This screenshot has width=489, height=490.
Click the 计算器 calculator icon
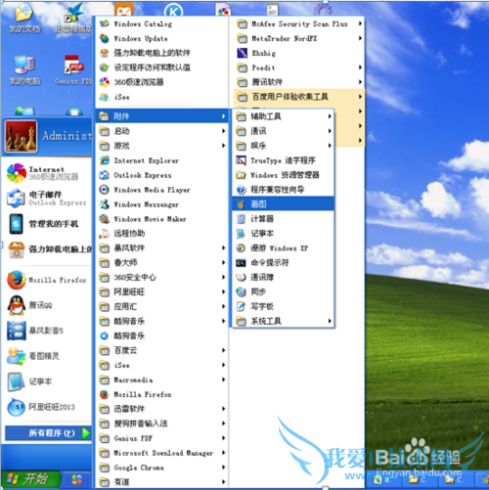click(241, 218)
